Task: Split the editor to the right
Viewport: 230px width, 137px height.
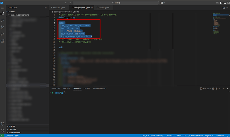Action: click(x=224, y=8)
